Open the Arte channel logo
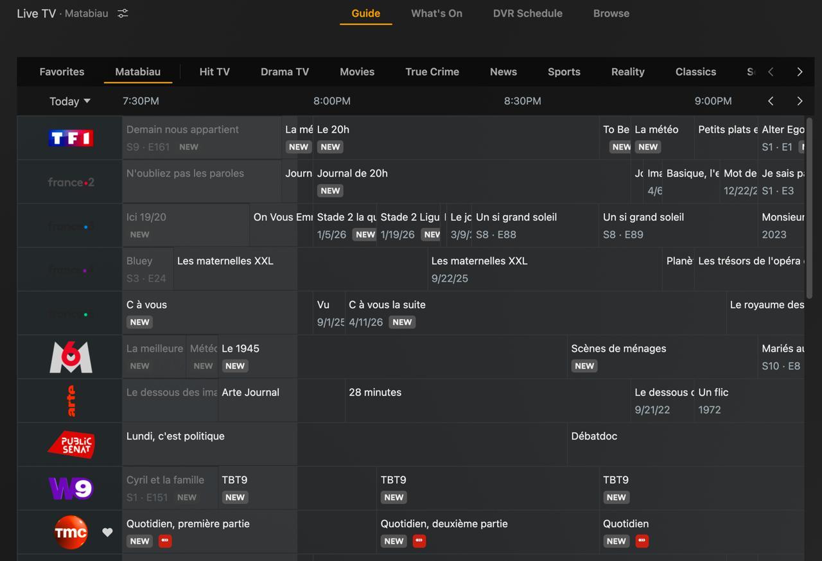Image resolution: width=822 pixels, height=561 pixels. tap(71, 401)
